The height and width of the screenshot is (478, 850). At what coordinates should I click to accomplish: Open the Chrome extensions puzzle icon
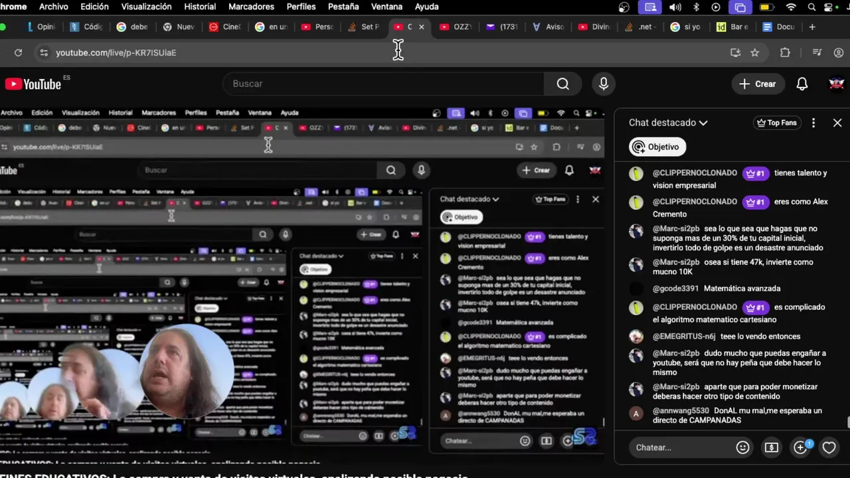[785, 52]
